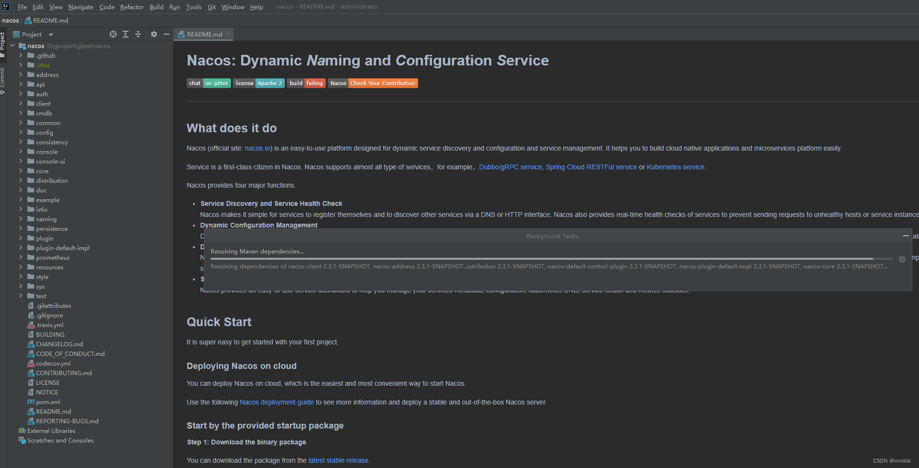Expand the config folder
This screenshot has width=919, height=468.
pos(21,132)
